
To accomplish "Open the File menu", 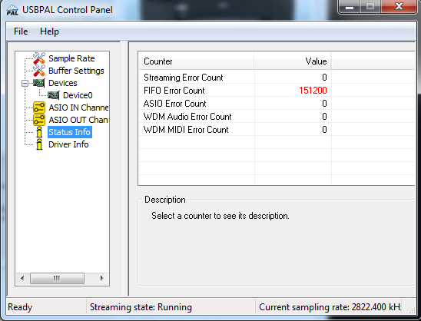I will click(21, 31).
